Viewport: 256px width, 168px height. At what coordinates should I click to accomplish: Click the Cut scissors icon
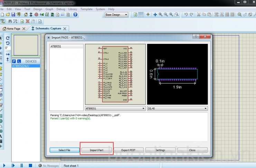(x=199, y=15)
